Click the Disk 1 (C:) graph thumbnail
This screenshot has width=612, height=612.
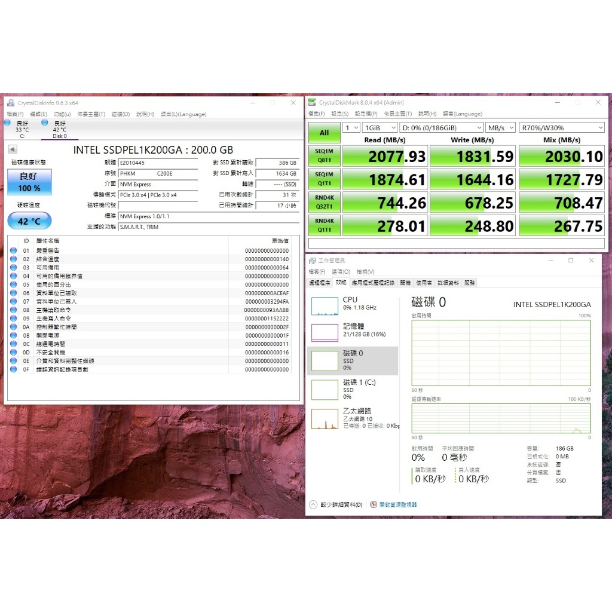tap(325, 390)
